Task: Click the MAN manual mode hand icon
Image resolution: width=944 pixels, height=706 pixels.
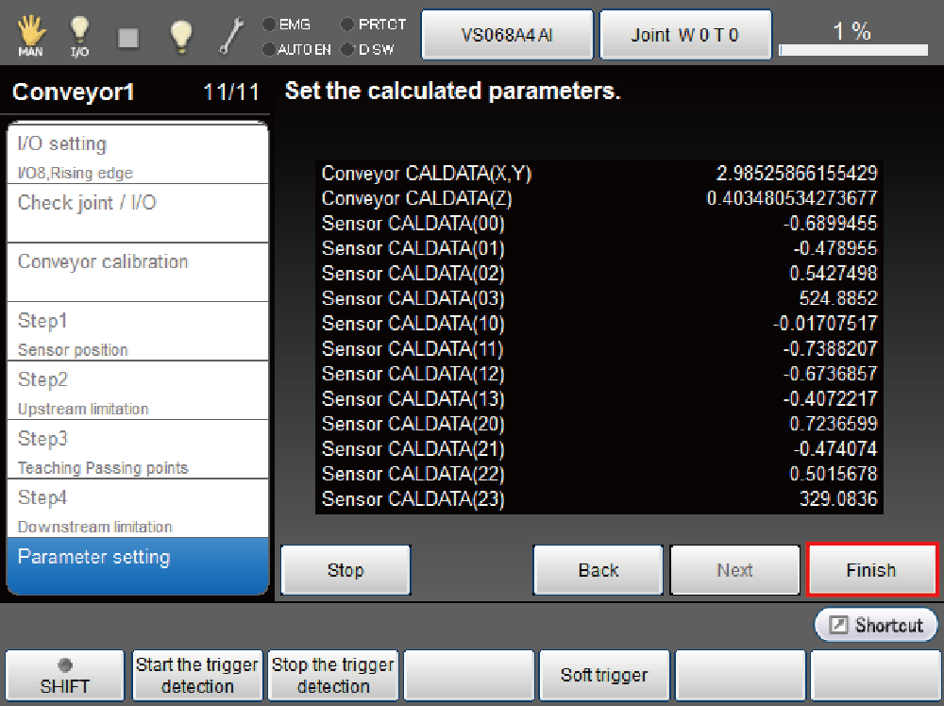Action: coord(30,36)
